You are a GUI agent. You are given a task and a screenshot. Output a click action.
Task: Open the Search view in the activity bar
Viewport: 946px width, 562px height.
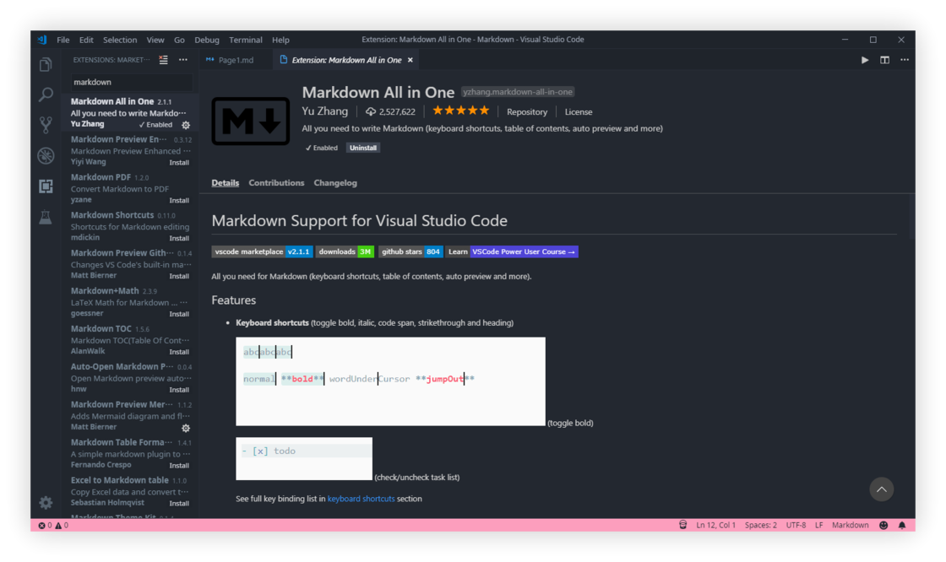(x=45, y=95)
